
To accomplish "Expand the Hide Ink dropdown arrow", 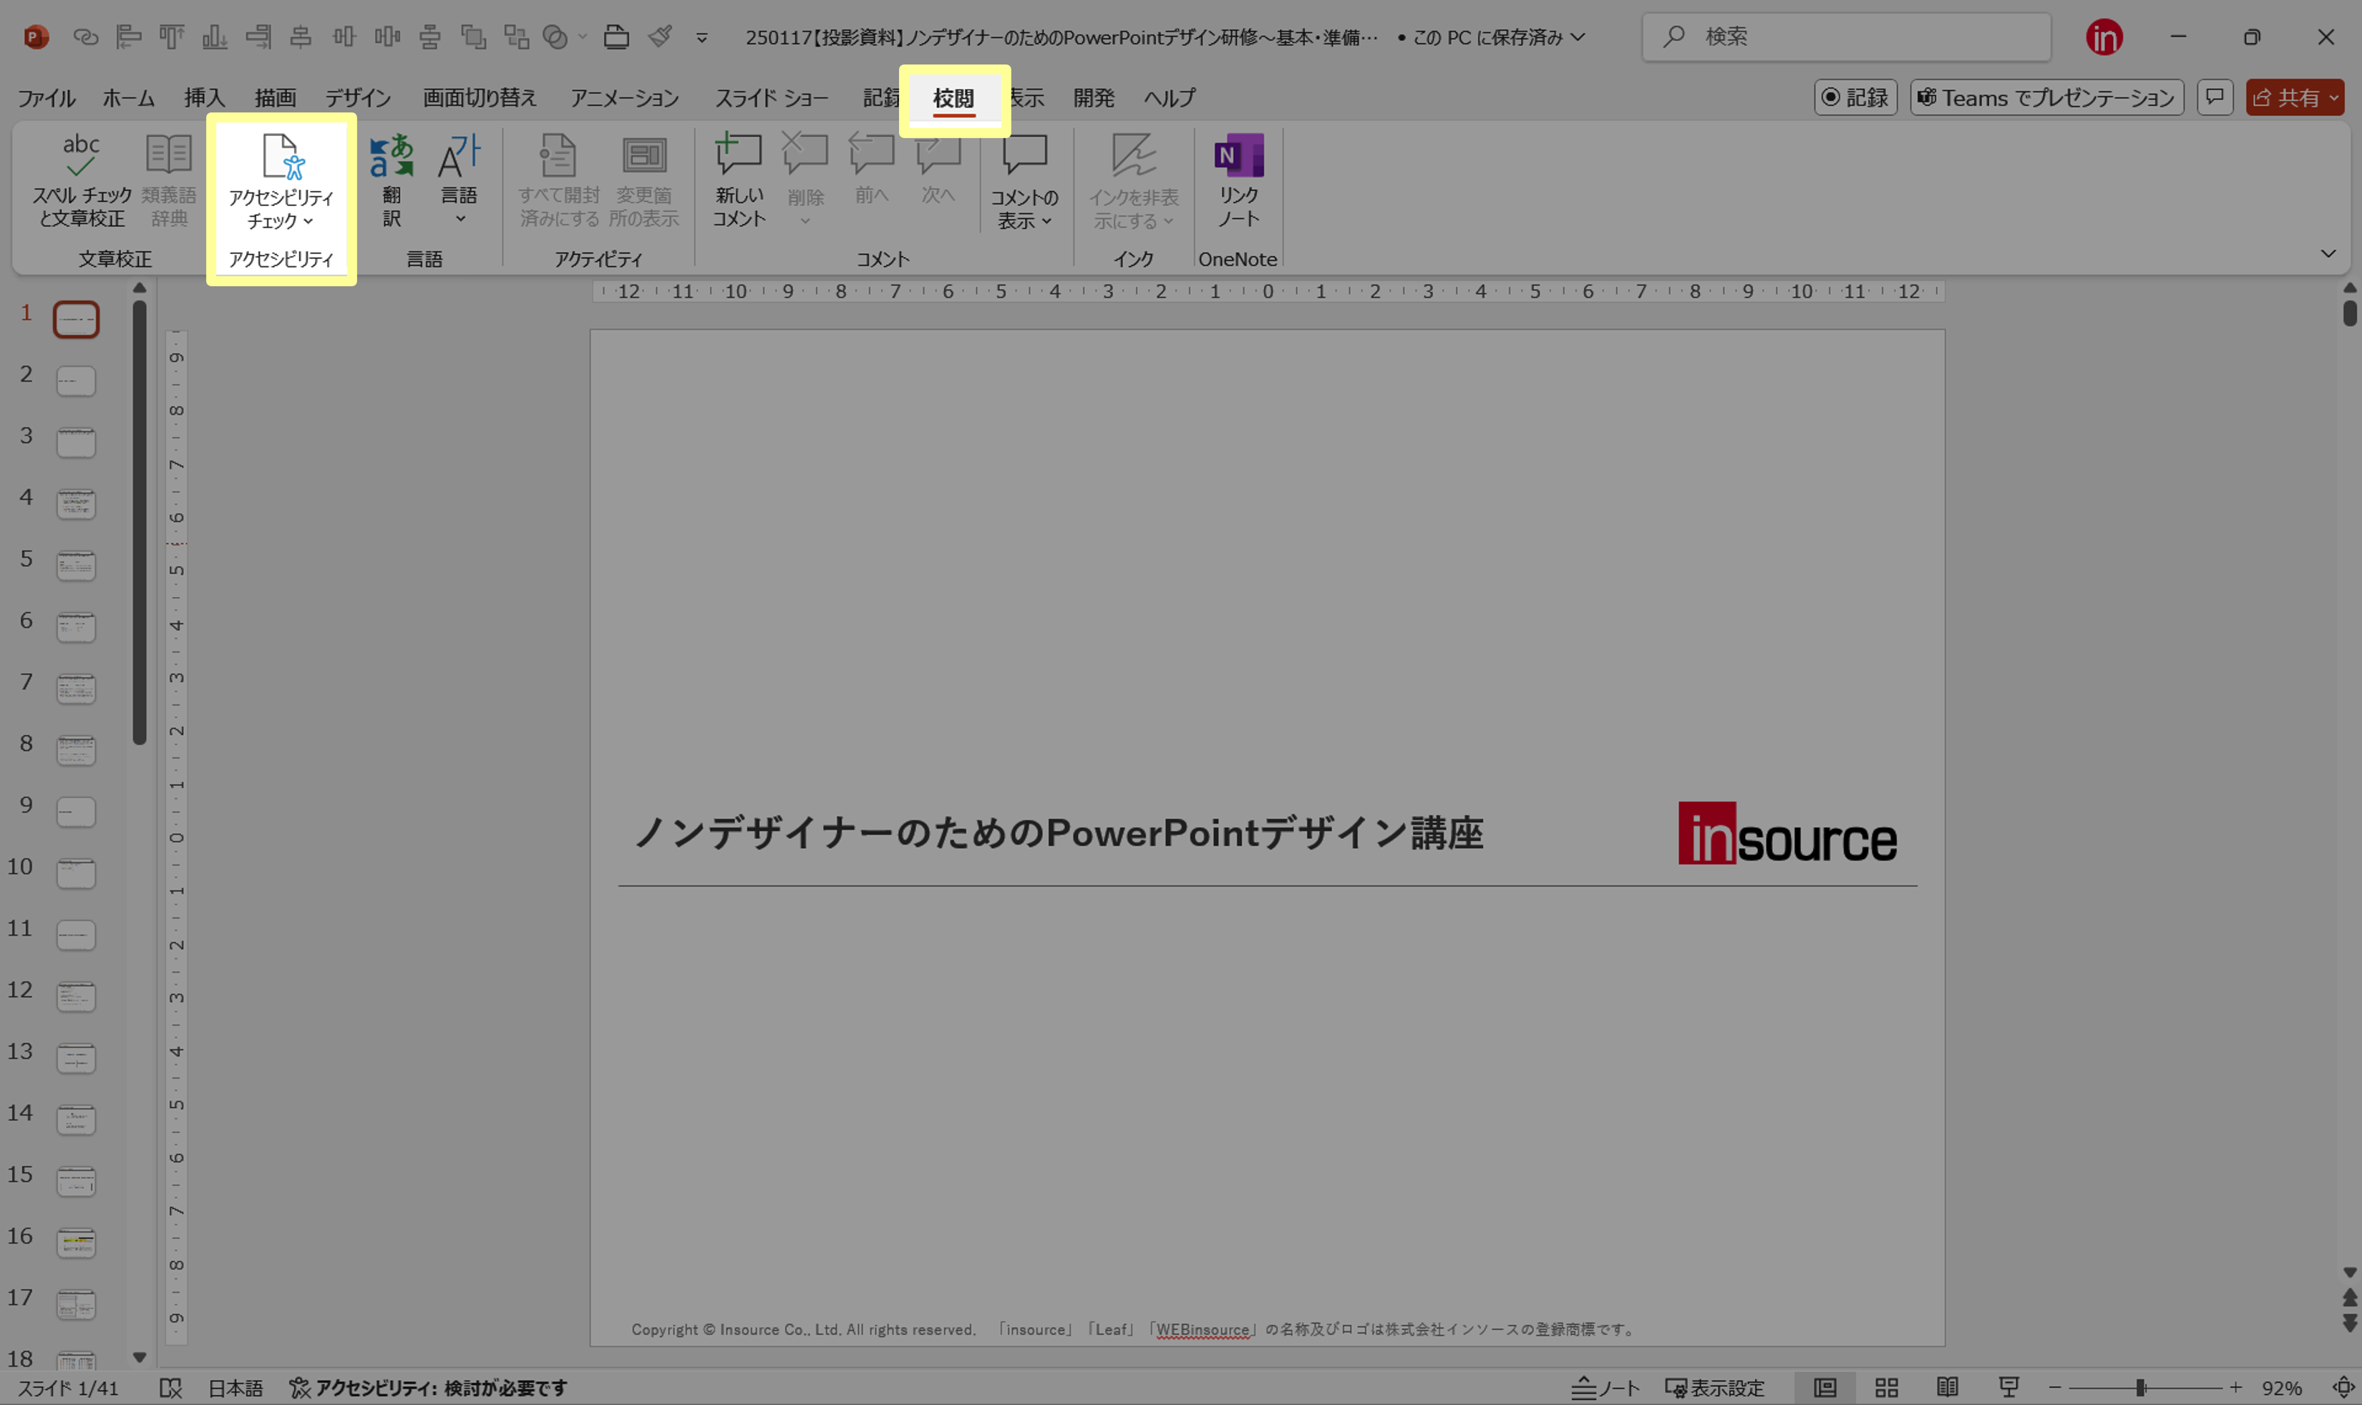I will [1168, 222].
